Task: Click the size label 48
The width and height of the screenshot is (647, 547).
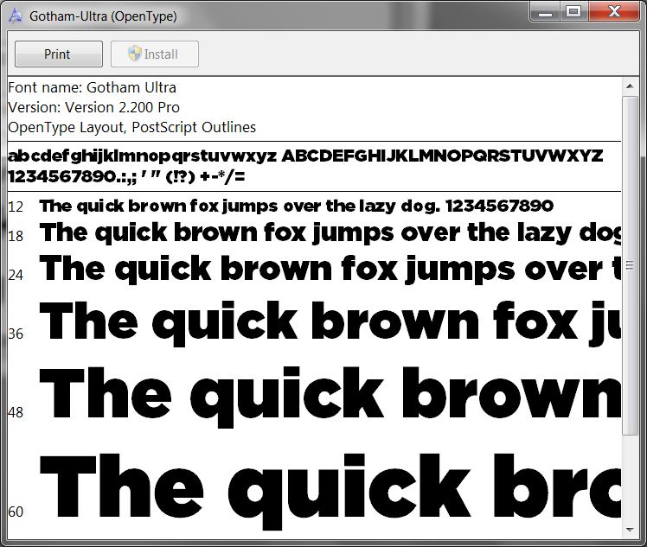Action: 16,412
